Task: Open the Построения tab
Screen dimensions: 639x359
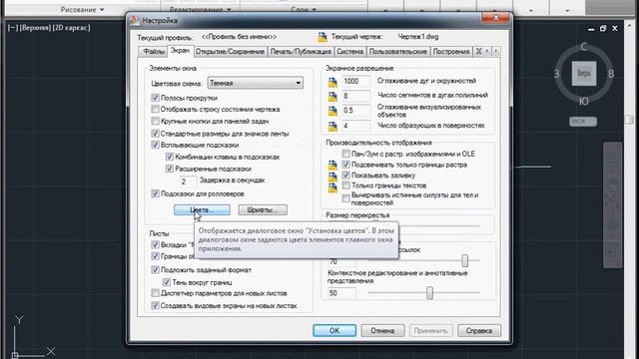Action: click(x=451, y=52)
